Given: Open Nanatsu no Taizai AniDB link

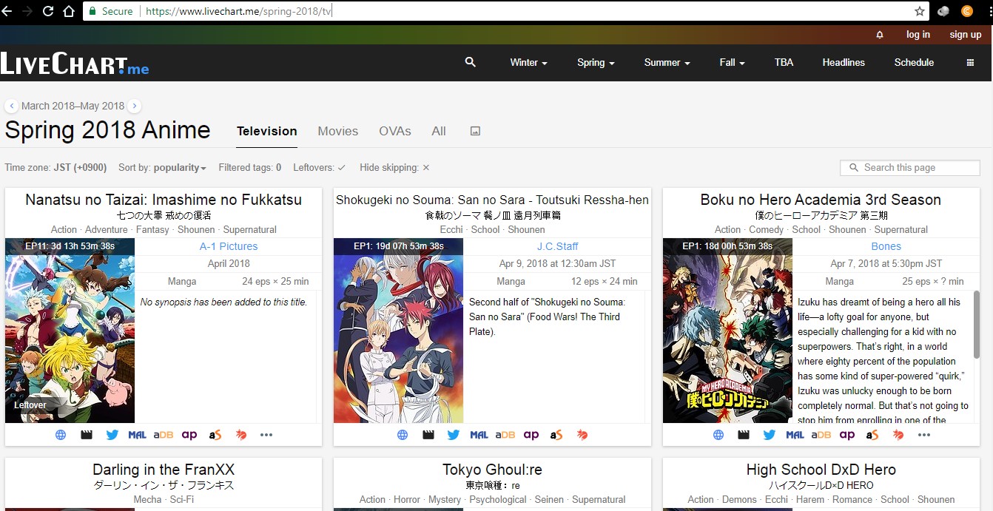Looking at the screenshot, I should click(163, 435).
